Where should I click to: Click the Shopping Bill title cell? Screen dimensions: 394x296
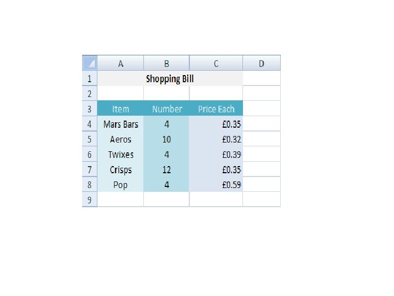pos(170,78)
